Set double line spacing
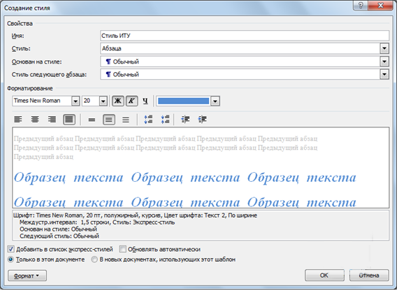 click(126, 120)
